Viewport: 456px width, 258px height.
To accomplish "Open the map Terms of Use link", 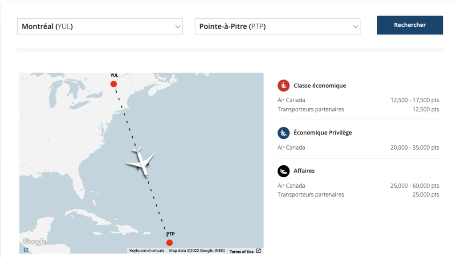I will click(x=241, y=251).
